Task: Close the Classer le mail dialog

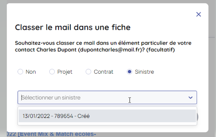Action: [198, 14]
